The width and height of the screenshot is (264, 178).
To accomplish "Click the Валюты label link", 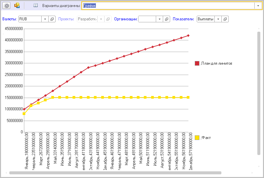I will (x=9, y=19).
